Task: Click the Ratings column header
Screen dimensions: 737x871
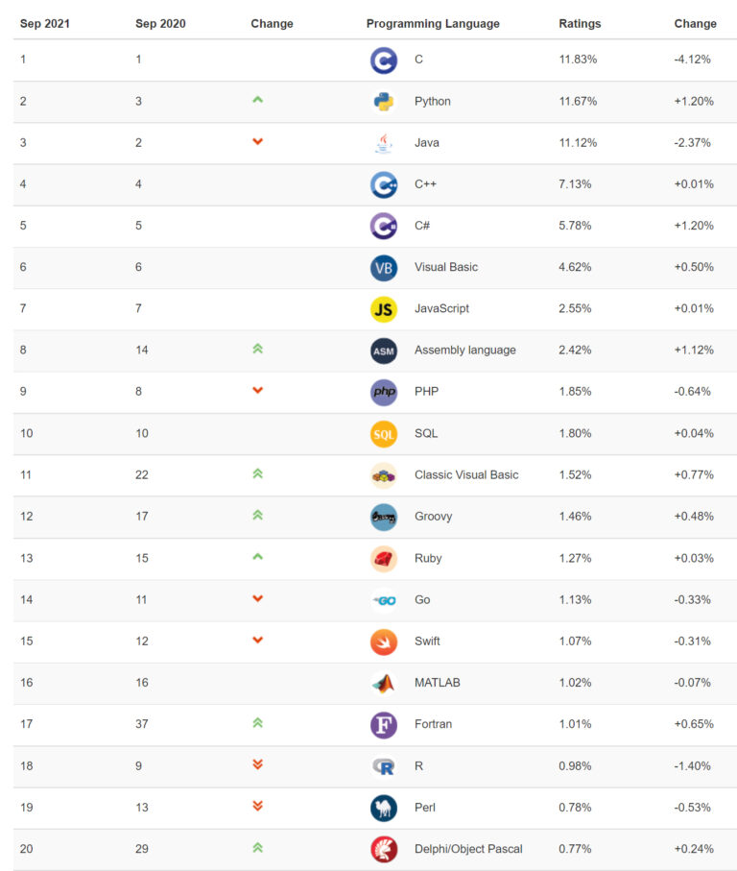Action: pyautogui.click(x=580, y=24)
